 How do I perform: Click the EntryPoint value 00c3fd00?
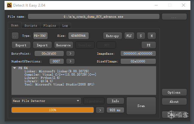[49, 53]
